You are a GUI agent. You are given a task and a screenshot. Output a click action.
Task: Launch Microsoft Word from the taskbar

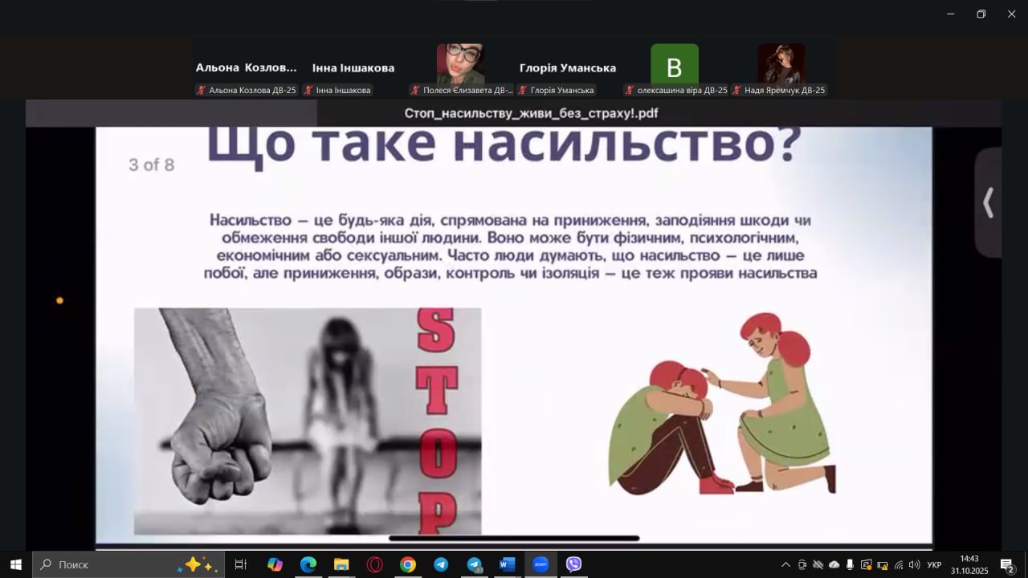click(507, 564)
